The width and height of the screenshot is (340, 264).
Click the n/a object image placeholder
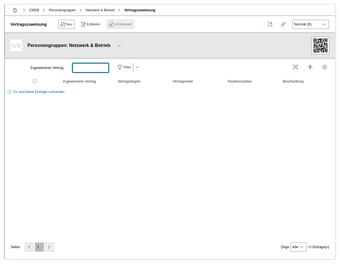click(x=16, y=46)
